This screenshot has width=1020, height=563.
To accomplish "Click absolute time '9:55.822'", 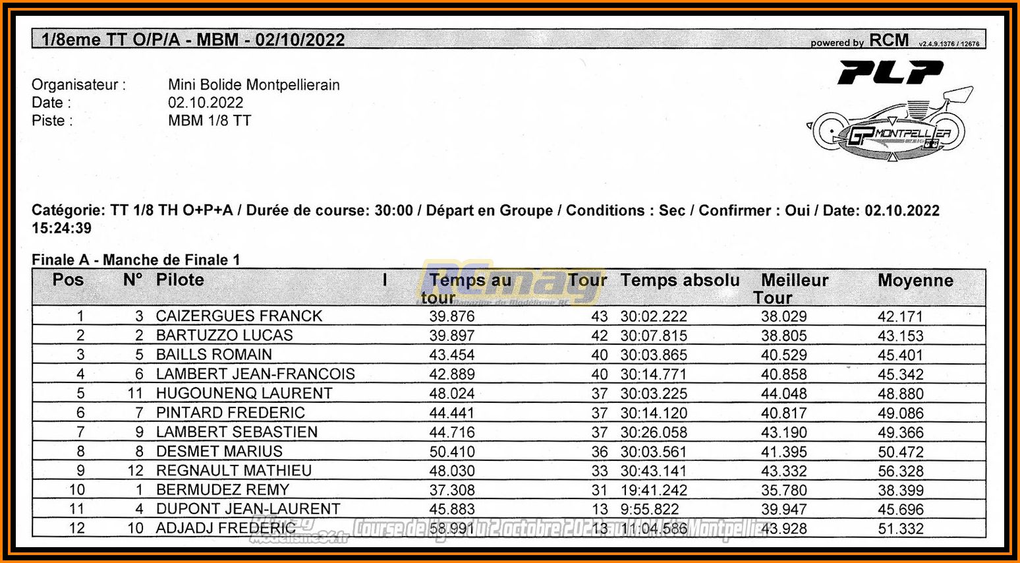I will pyautogui.click(x=650, y=510).
